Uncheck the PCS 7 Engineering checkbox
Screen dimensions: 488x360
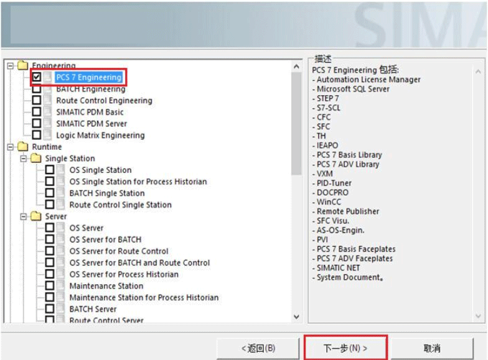point(36,77)
